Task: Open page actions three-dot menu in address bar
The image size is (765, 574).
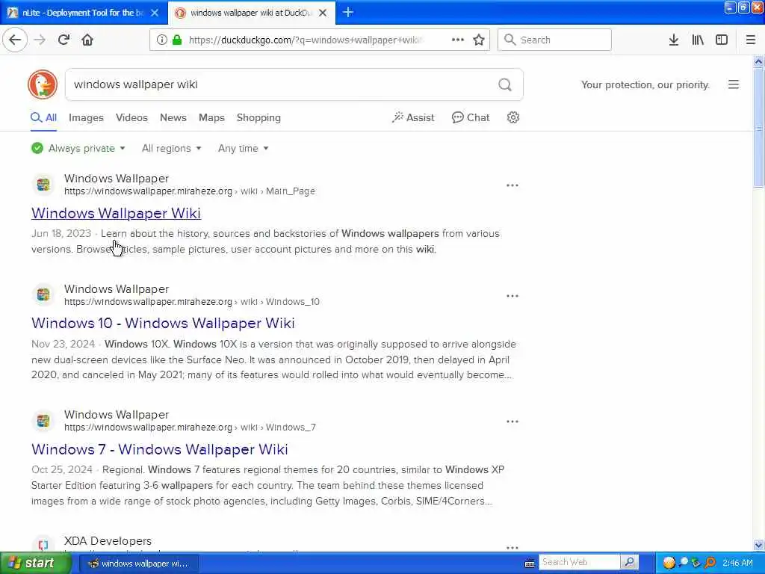Action: point(458,40)
